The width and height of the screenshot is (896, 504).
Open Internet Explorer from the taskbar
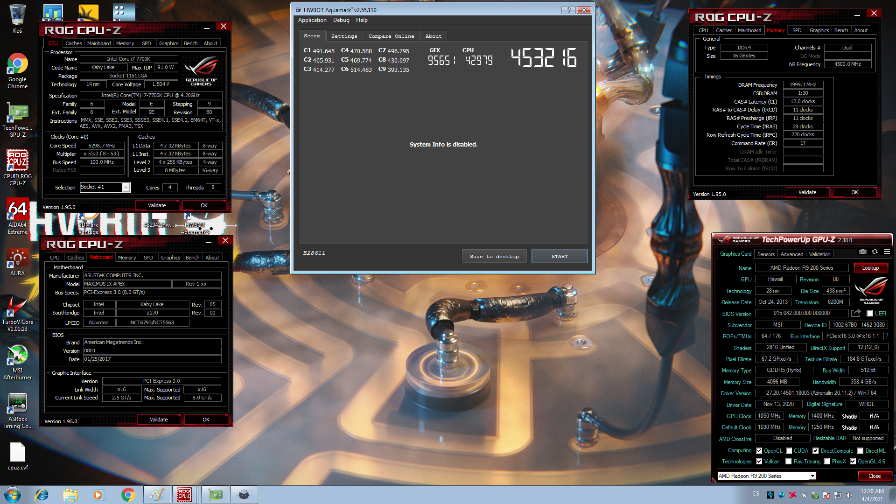[42, 495]
